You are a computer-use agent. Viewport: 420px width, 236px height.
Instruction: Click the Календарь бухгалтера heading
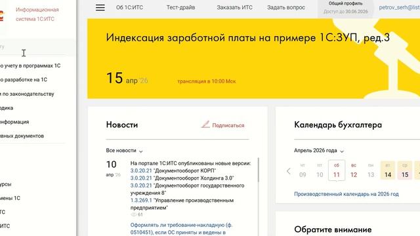(x=338, y=125)
